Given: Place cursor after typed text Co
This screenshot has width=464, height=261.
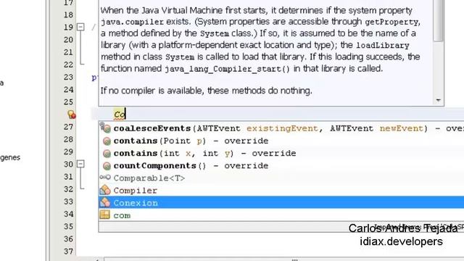Looking at the screenshot, I should tap(126, 115).
